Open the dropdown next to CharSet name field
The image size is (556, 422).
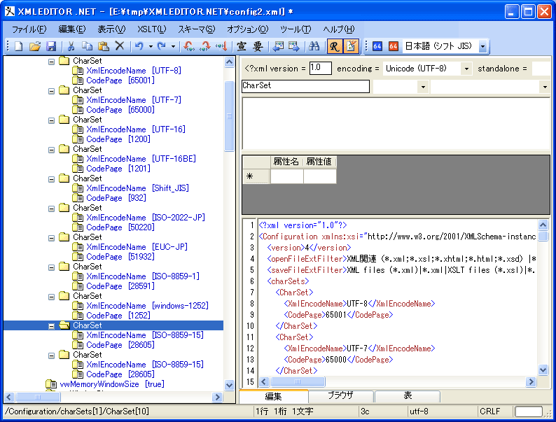[x=423, y=87]
